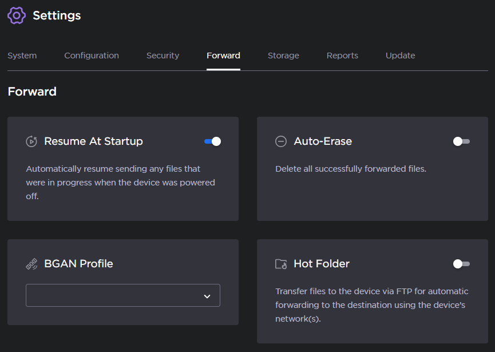
Task: Click the Hot Folder card title
Action: (x=322, y=264)
